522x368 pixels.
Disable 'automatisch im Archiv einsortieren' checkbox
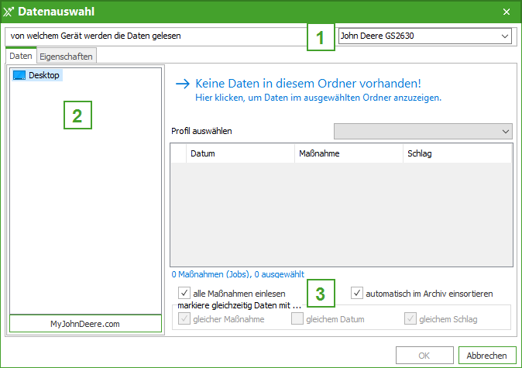pyautogui.click(x=357, y=294)
